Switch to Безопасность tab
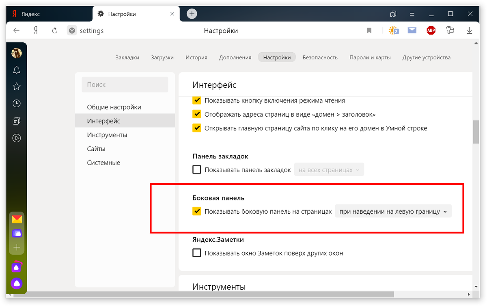487x306 pixels. tap(320, 57)
